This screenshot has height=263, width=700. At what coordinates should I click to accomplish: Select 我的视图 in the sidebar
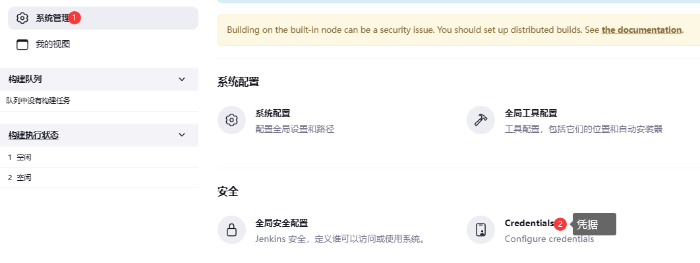point(103,45)
